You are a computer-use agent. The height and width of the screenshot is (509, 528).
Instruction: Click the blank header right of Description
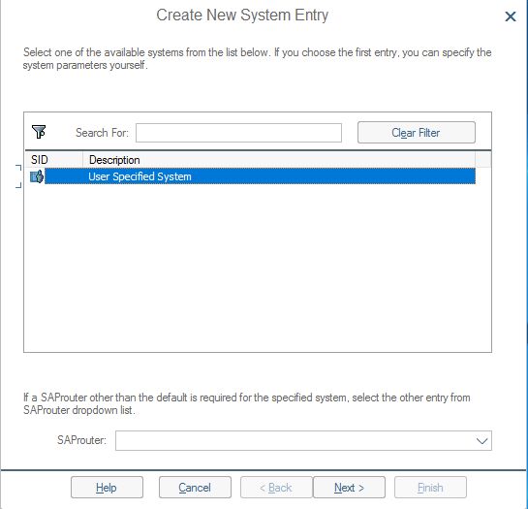[x=482, y=159]
